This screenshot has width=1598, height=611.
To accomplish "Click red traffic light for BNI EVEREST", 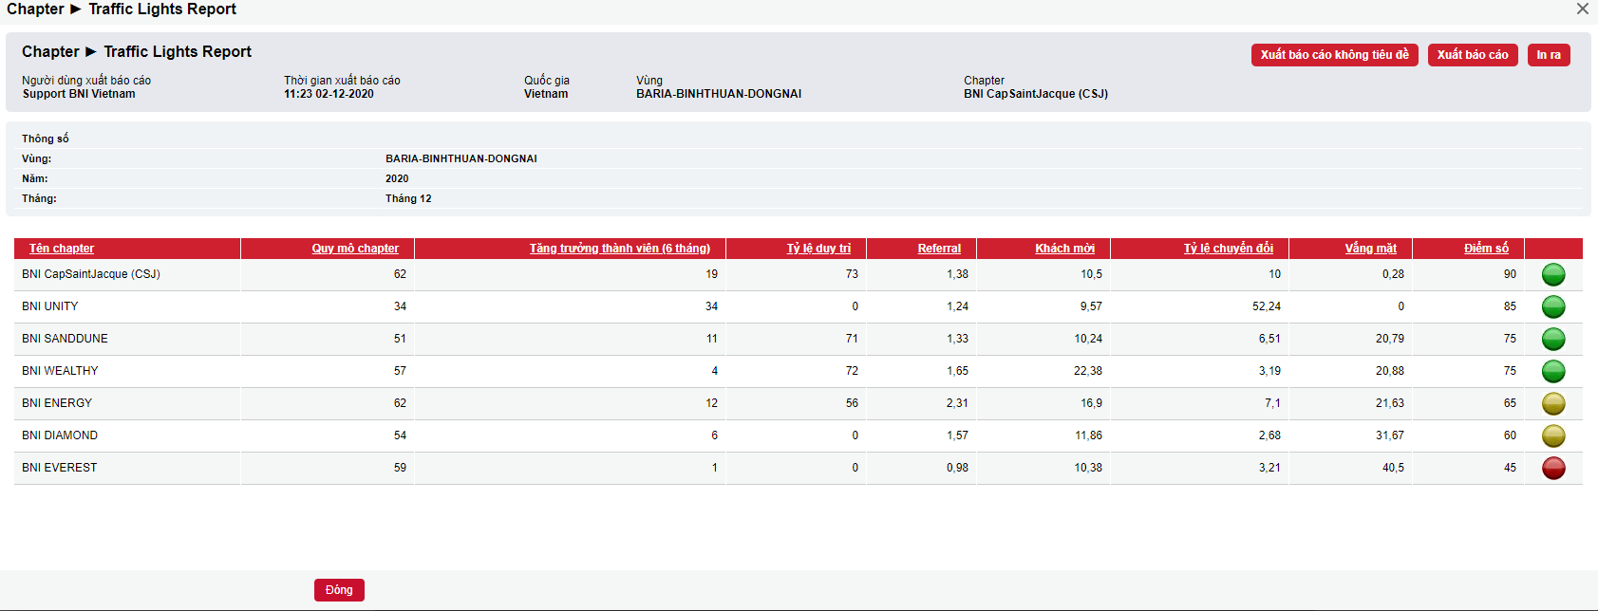I will coord(1553,468).
